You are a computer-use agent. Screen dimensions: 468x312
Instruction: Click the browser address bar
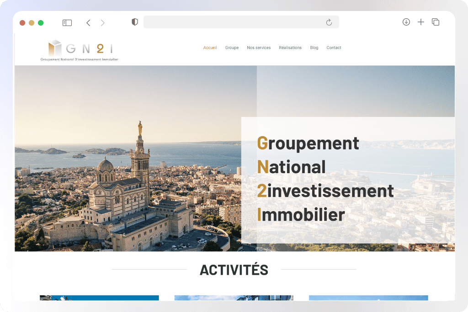pyautogui.click(x=241, y=22)
